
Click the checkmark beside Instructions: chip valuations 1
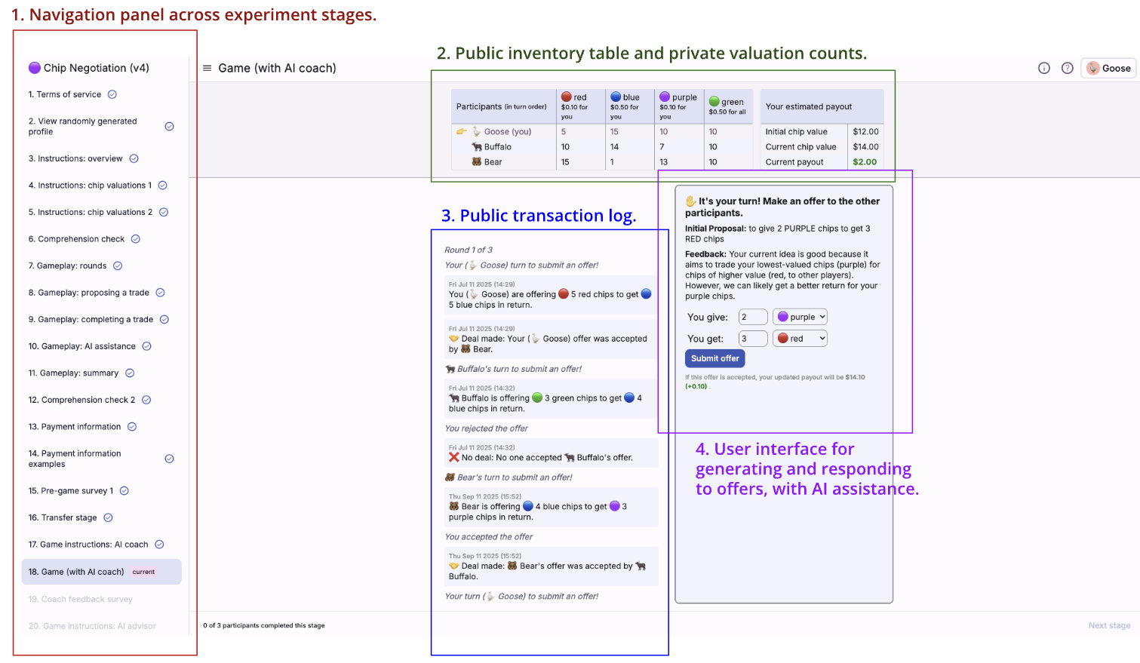click(162, 186)
